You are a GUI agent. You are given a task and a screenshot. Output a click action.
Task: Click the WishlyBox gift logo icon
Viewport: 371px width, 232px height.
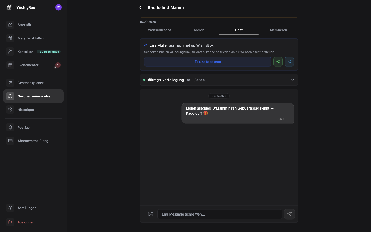tap(9, 7)
